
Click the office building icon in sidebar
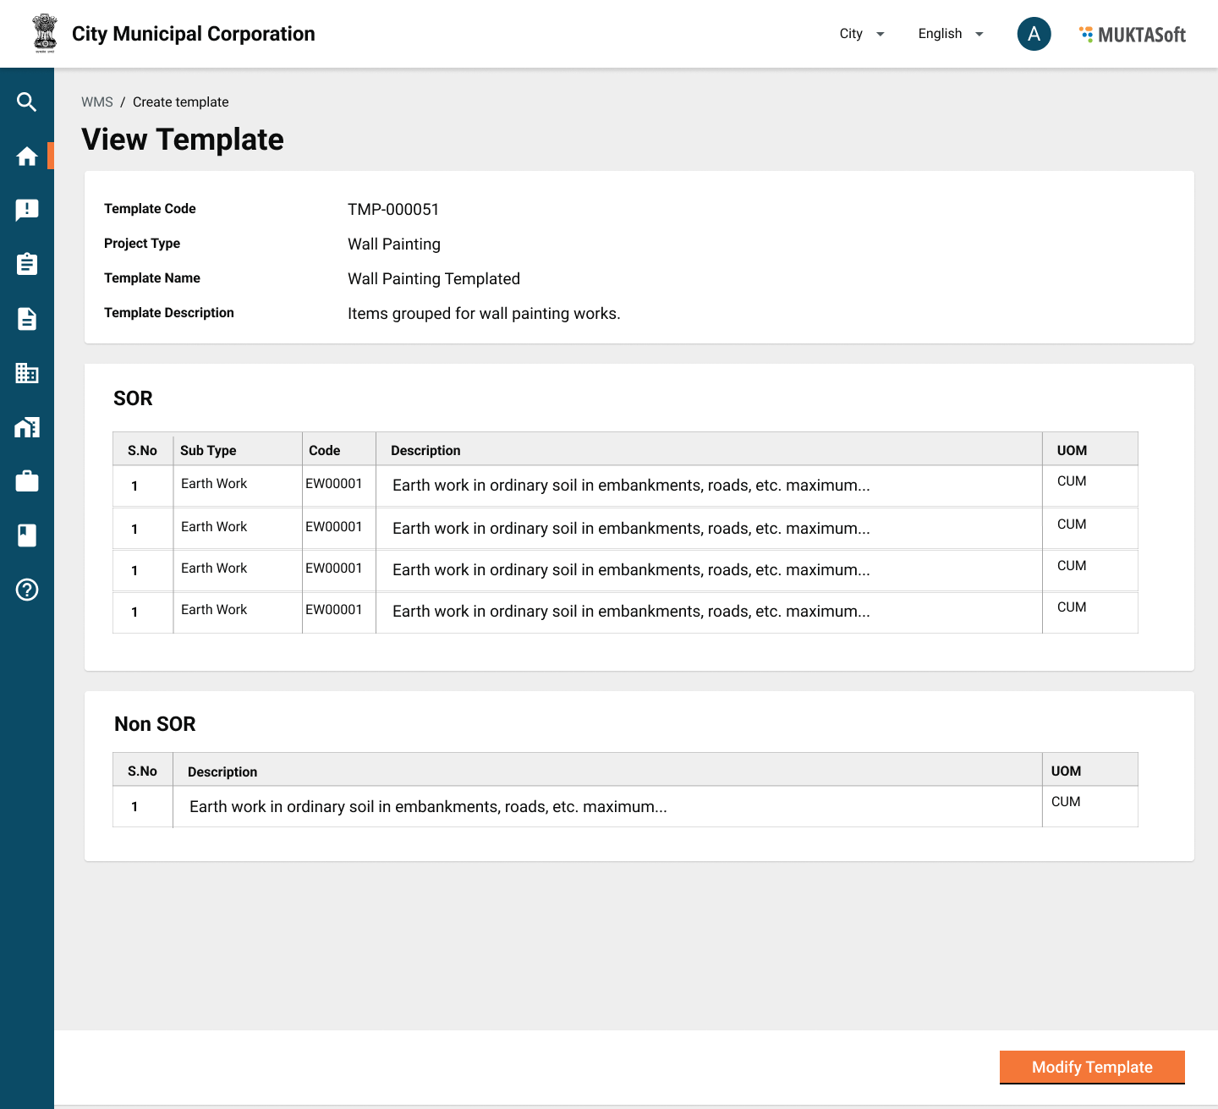click(x=27, y=373)
